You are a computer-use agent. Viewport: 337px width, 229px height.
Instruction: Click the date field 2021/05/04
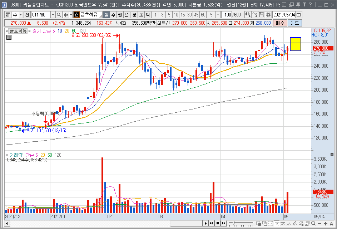[x=284, y=15]
